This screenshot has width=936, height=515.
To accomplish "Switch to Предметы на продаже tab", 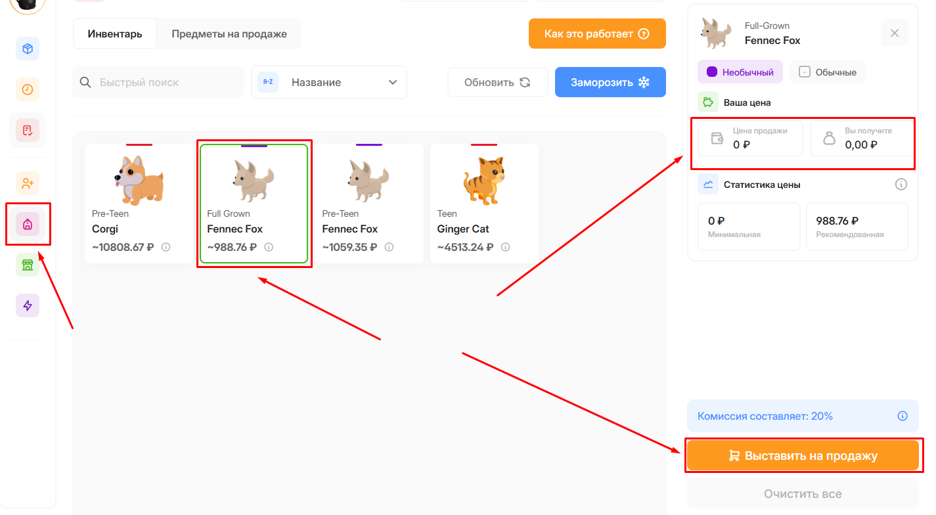I will [229, 34].
